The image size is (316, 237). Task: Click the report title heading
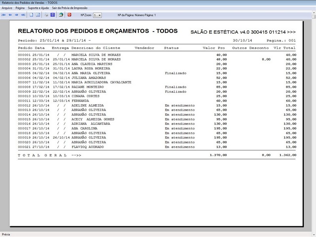(x=98, y=31)
